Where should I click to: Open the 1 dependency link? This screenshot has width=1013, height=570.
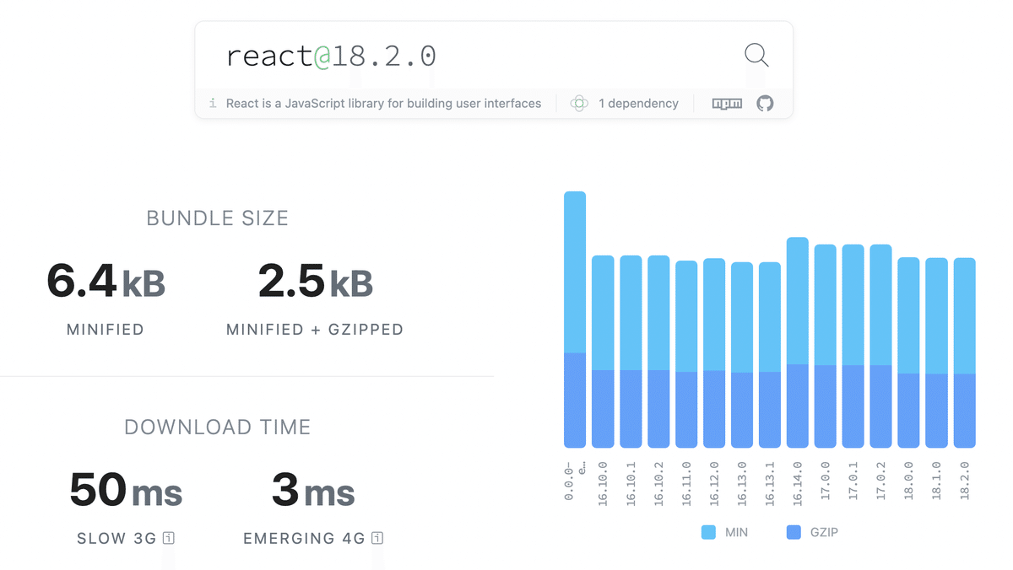point(638,104)
